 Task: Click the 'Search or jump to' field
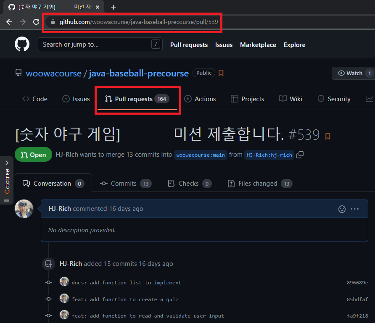coord(100,45)
